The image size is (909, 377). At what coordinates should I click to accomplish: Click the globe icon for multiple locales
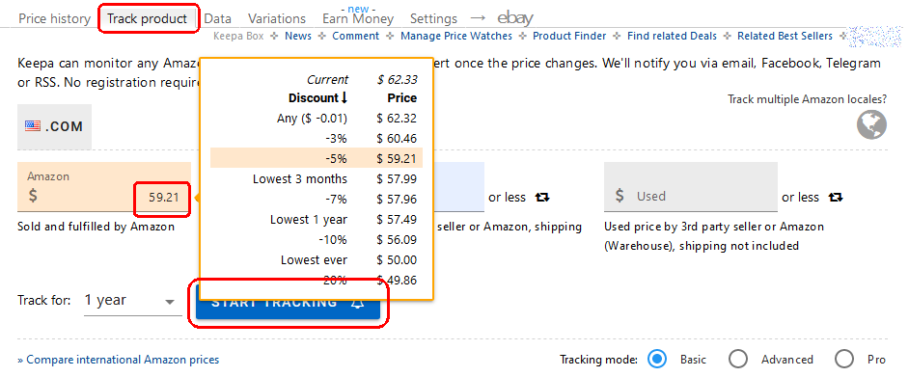[x=871, y=124]
